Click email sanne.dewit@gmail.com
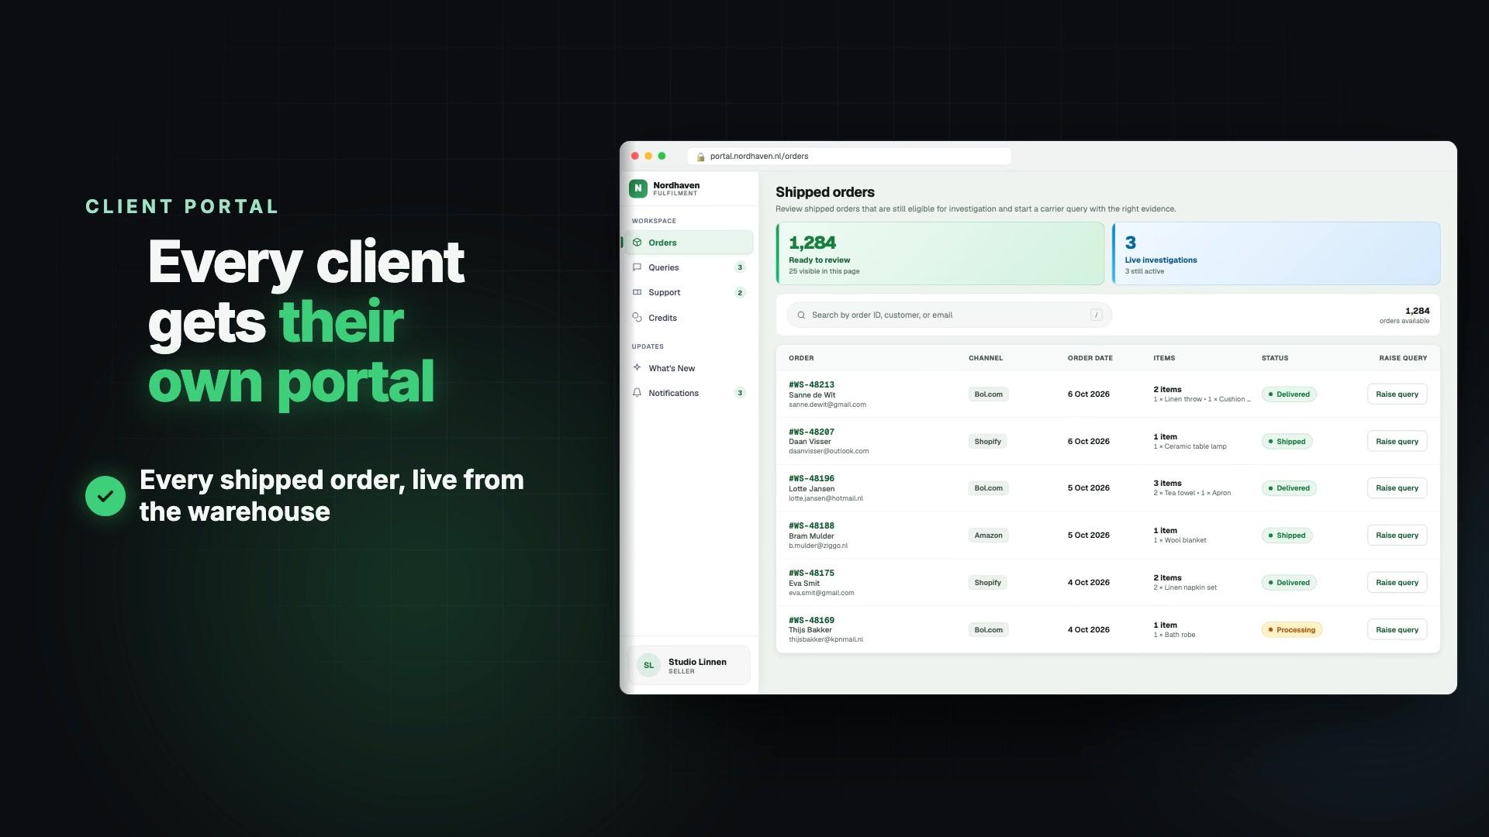1489x837 pixels. point(827,405)
